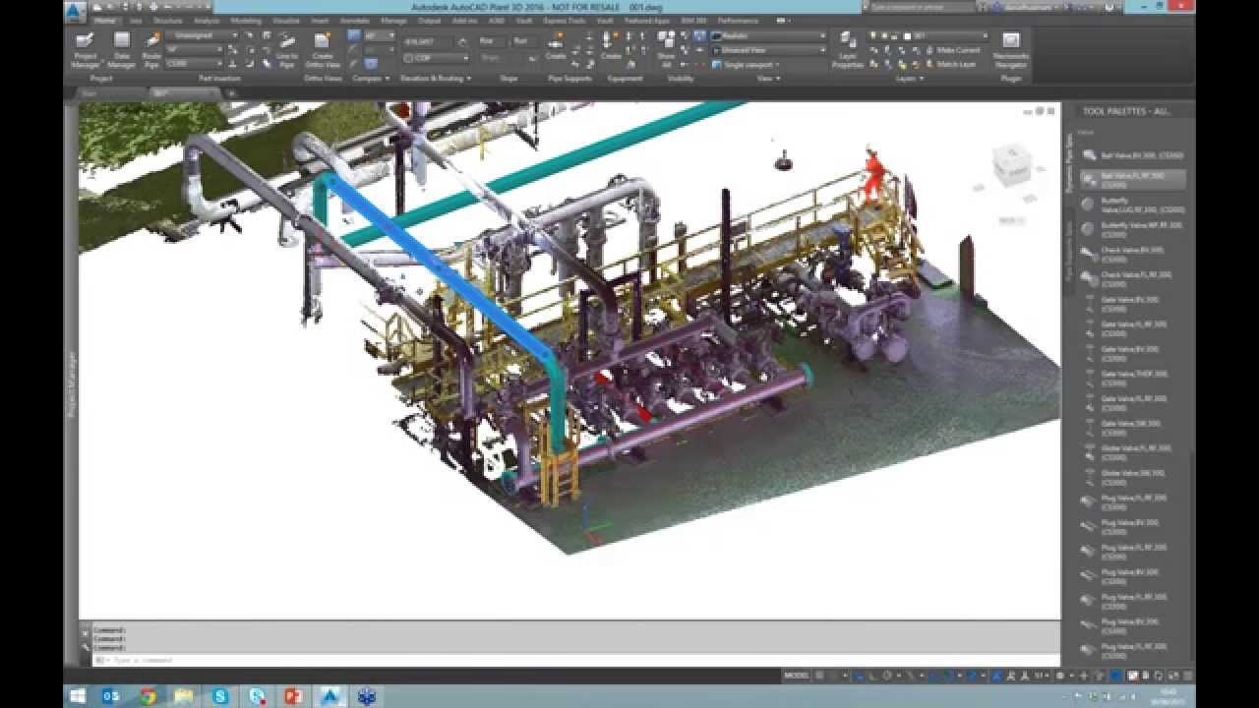The image size is (1259, 708).
Task: Open Chrome from the taskbar
Action: [148, 696]
